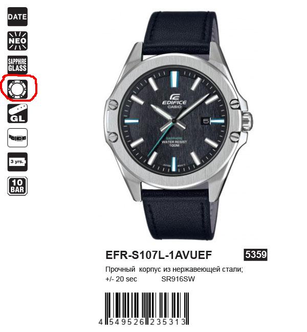Screen dimensions: 307x332
Task: Click the Edifice logo on the dial
Action: pyautogui.click(x=174, y=101)
